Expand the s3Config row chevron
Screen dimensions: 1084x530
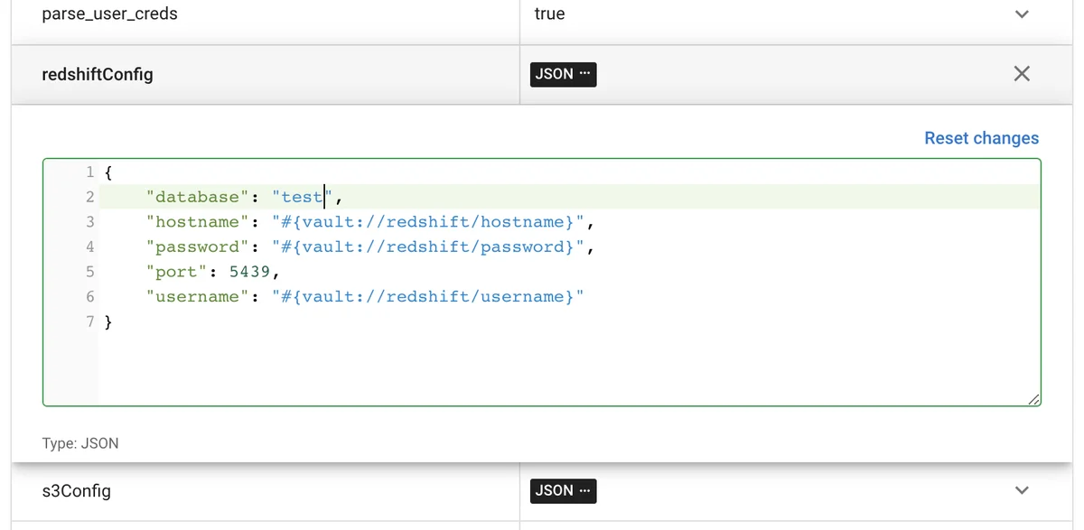1022,490
